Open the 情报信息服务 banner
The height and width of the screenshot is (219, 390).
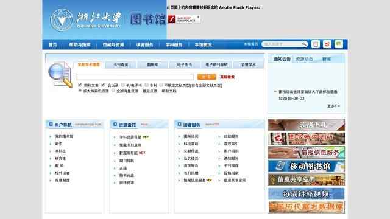(x=306, y=152)
